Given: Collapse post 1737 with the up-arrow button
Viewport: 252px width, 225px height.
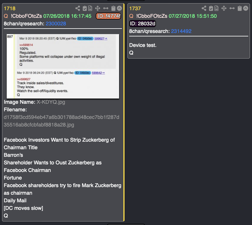Looking at the screenshot, I should point(246,8).
